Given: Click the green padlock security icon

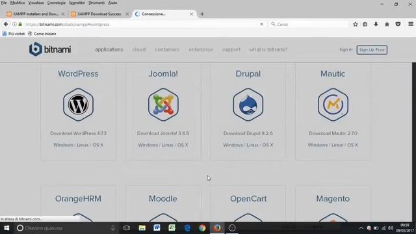Looking at the screenshot, I should tap(20, 24).
